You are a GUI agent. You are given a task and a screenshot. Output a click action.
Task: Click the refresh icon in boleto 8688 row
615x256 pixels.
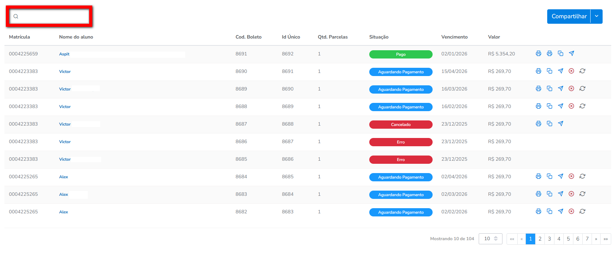click(582, 106)
